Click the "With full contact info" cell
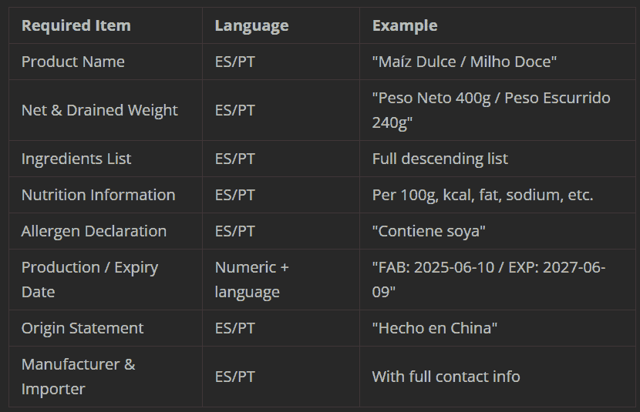Image resolution: width=640 pixels, height=412 pixels. pyautogui.click(x=446, y=377)
